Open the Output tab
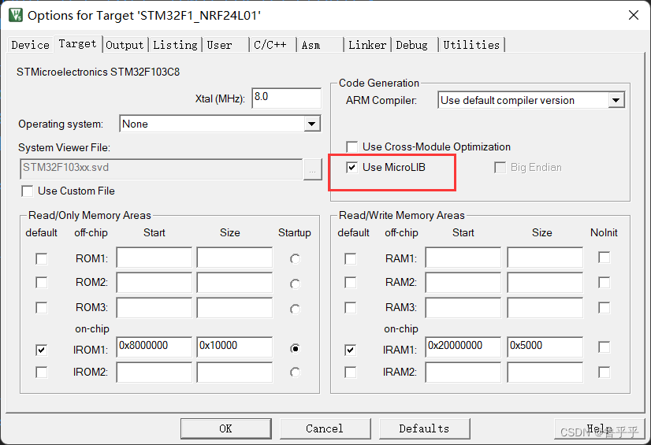Screen dimensions: 651x445 click(x=125, y=45)
